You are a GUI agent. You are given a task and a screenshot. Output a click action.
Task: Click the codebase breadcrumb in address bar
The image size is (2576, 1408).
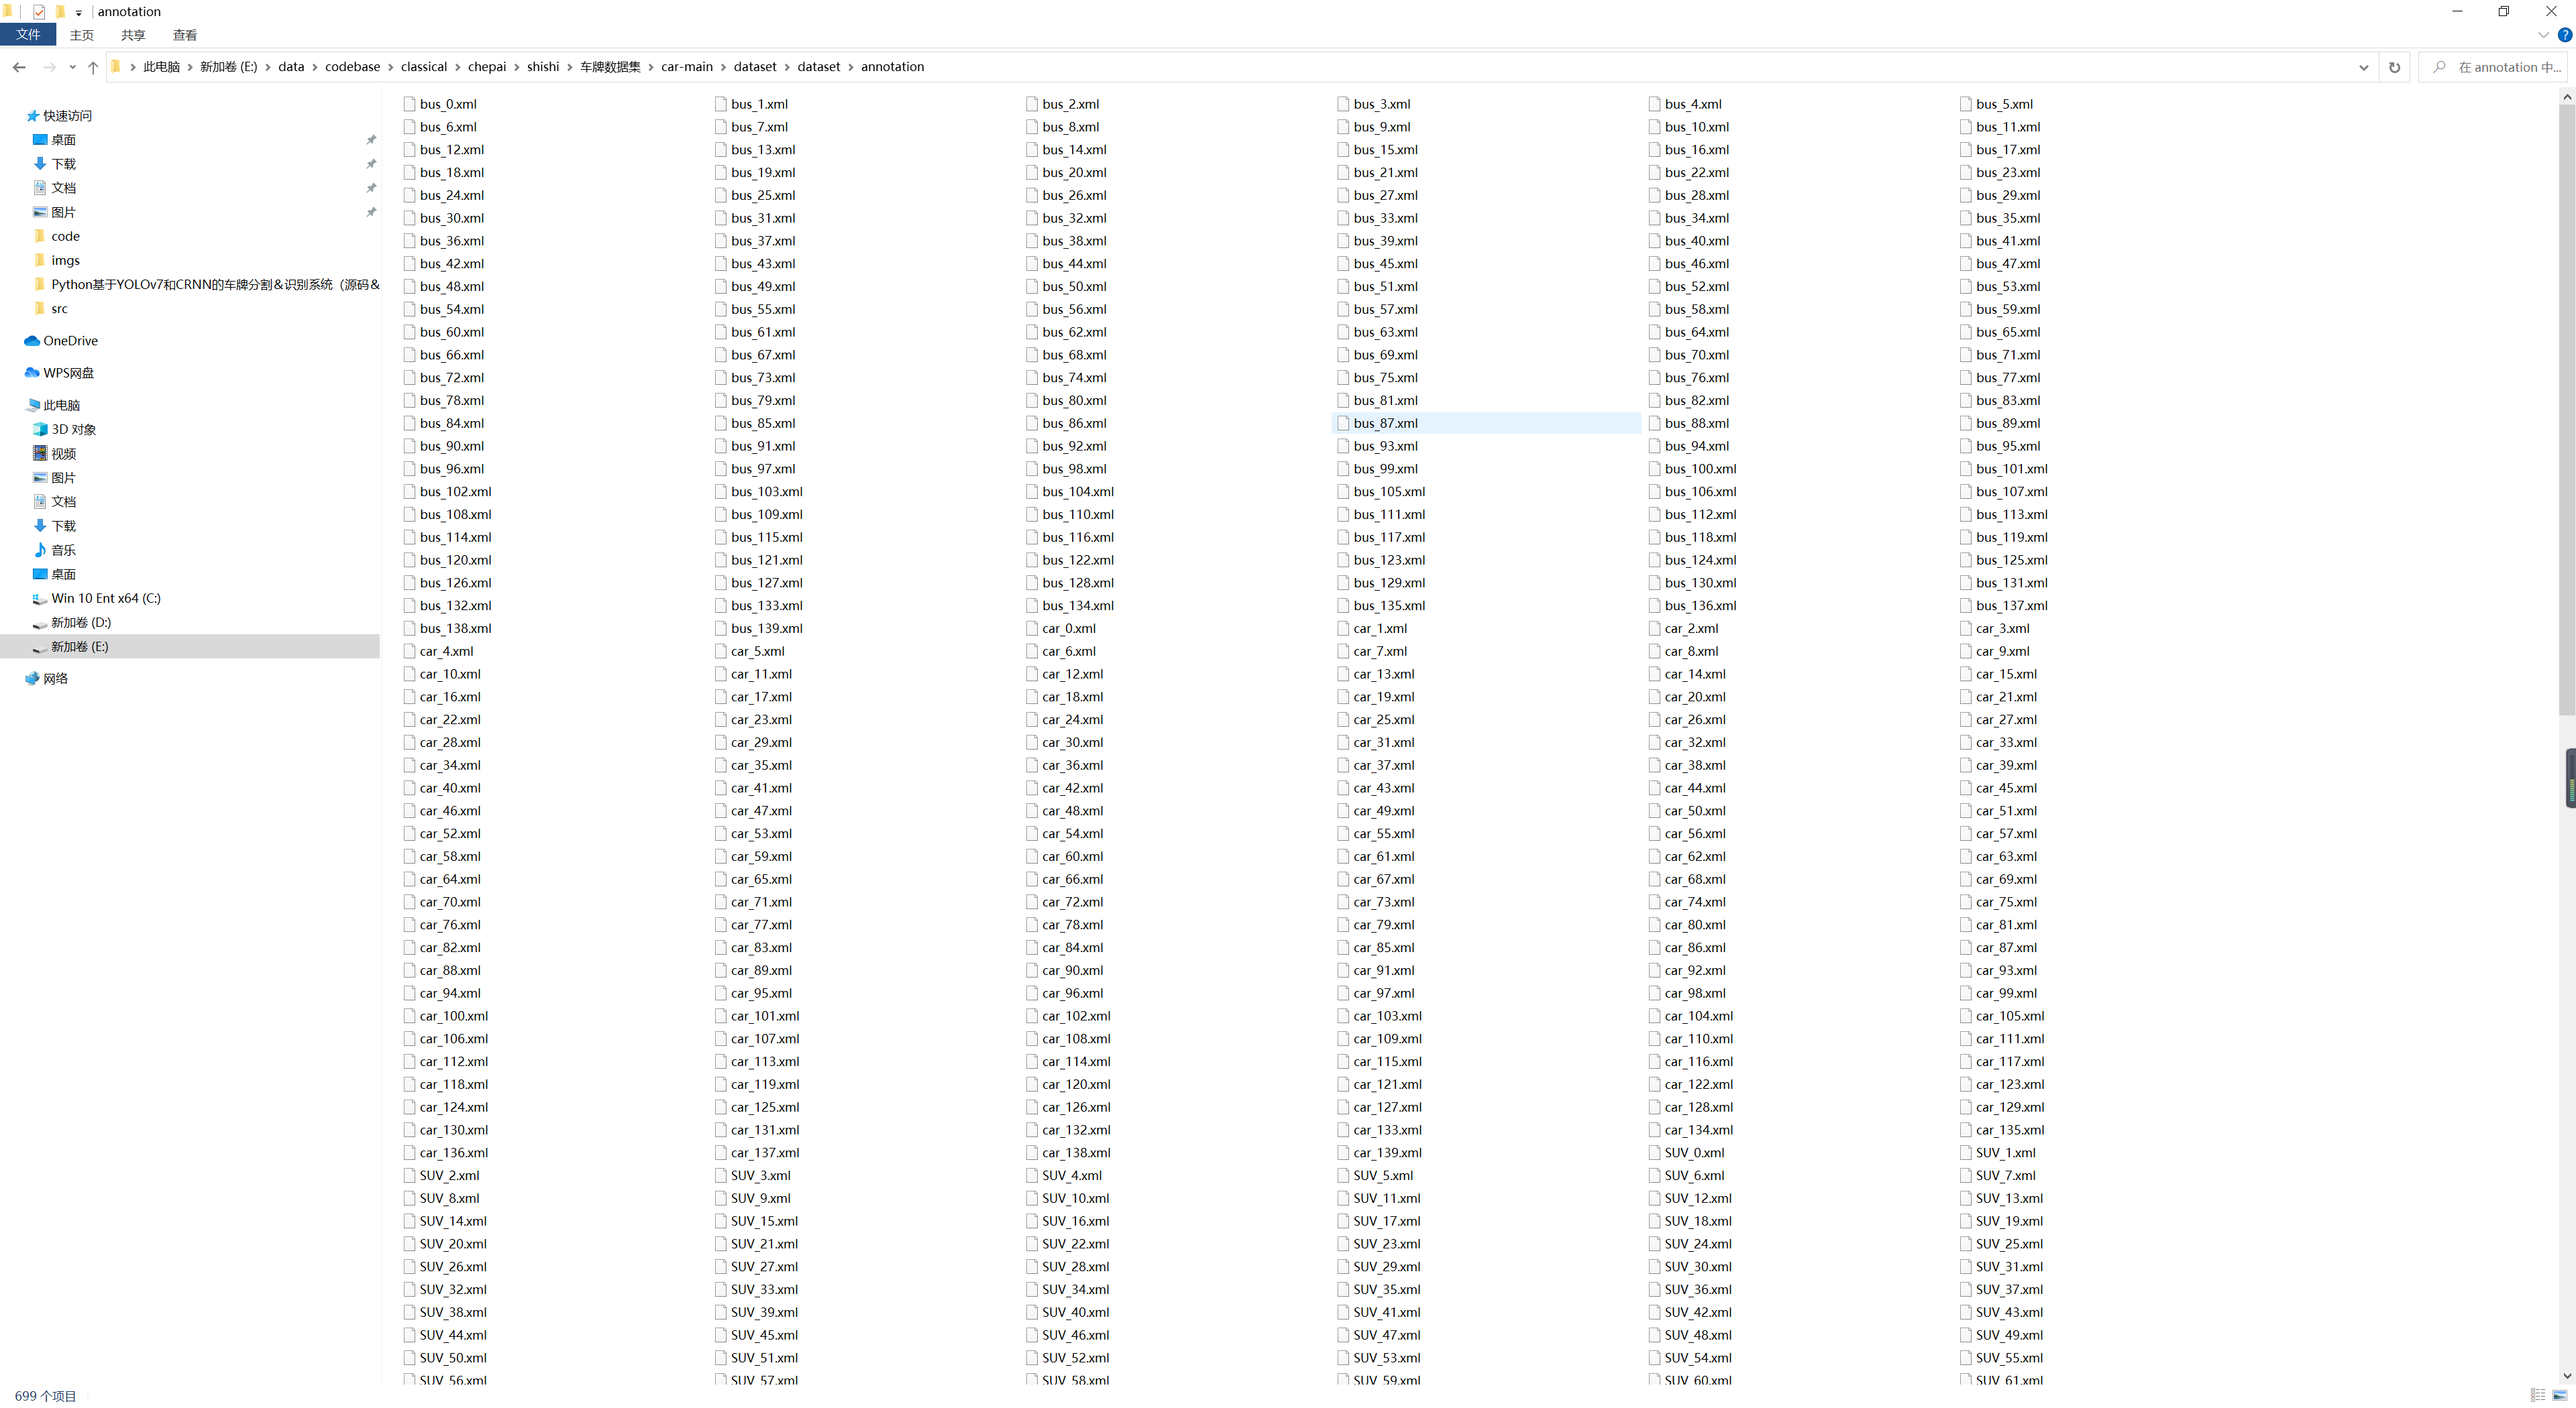pyautogui.click(x=352, y=67)
